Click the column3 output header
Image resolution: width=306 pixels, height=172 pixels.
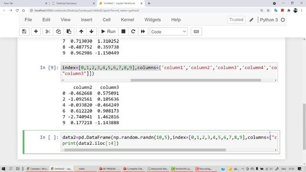point(109,87)
